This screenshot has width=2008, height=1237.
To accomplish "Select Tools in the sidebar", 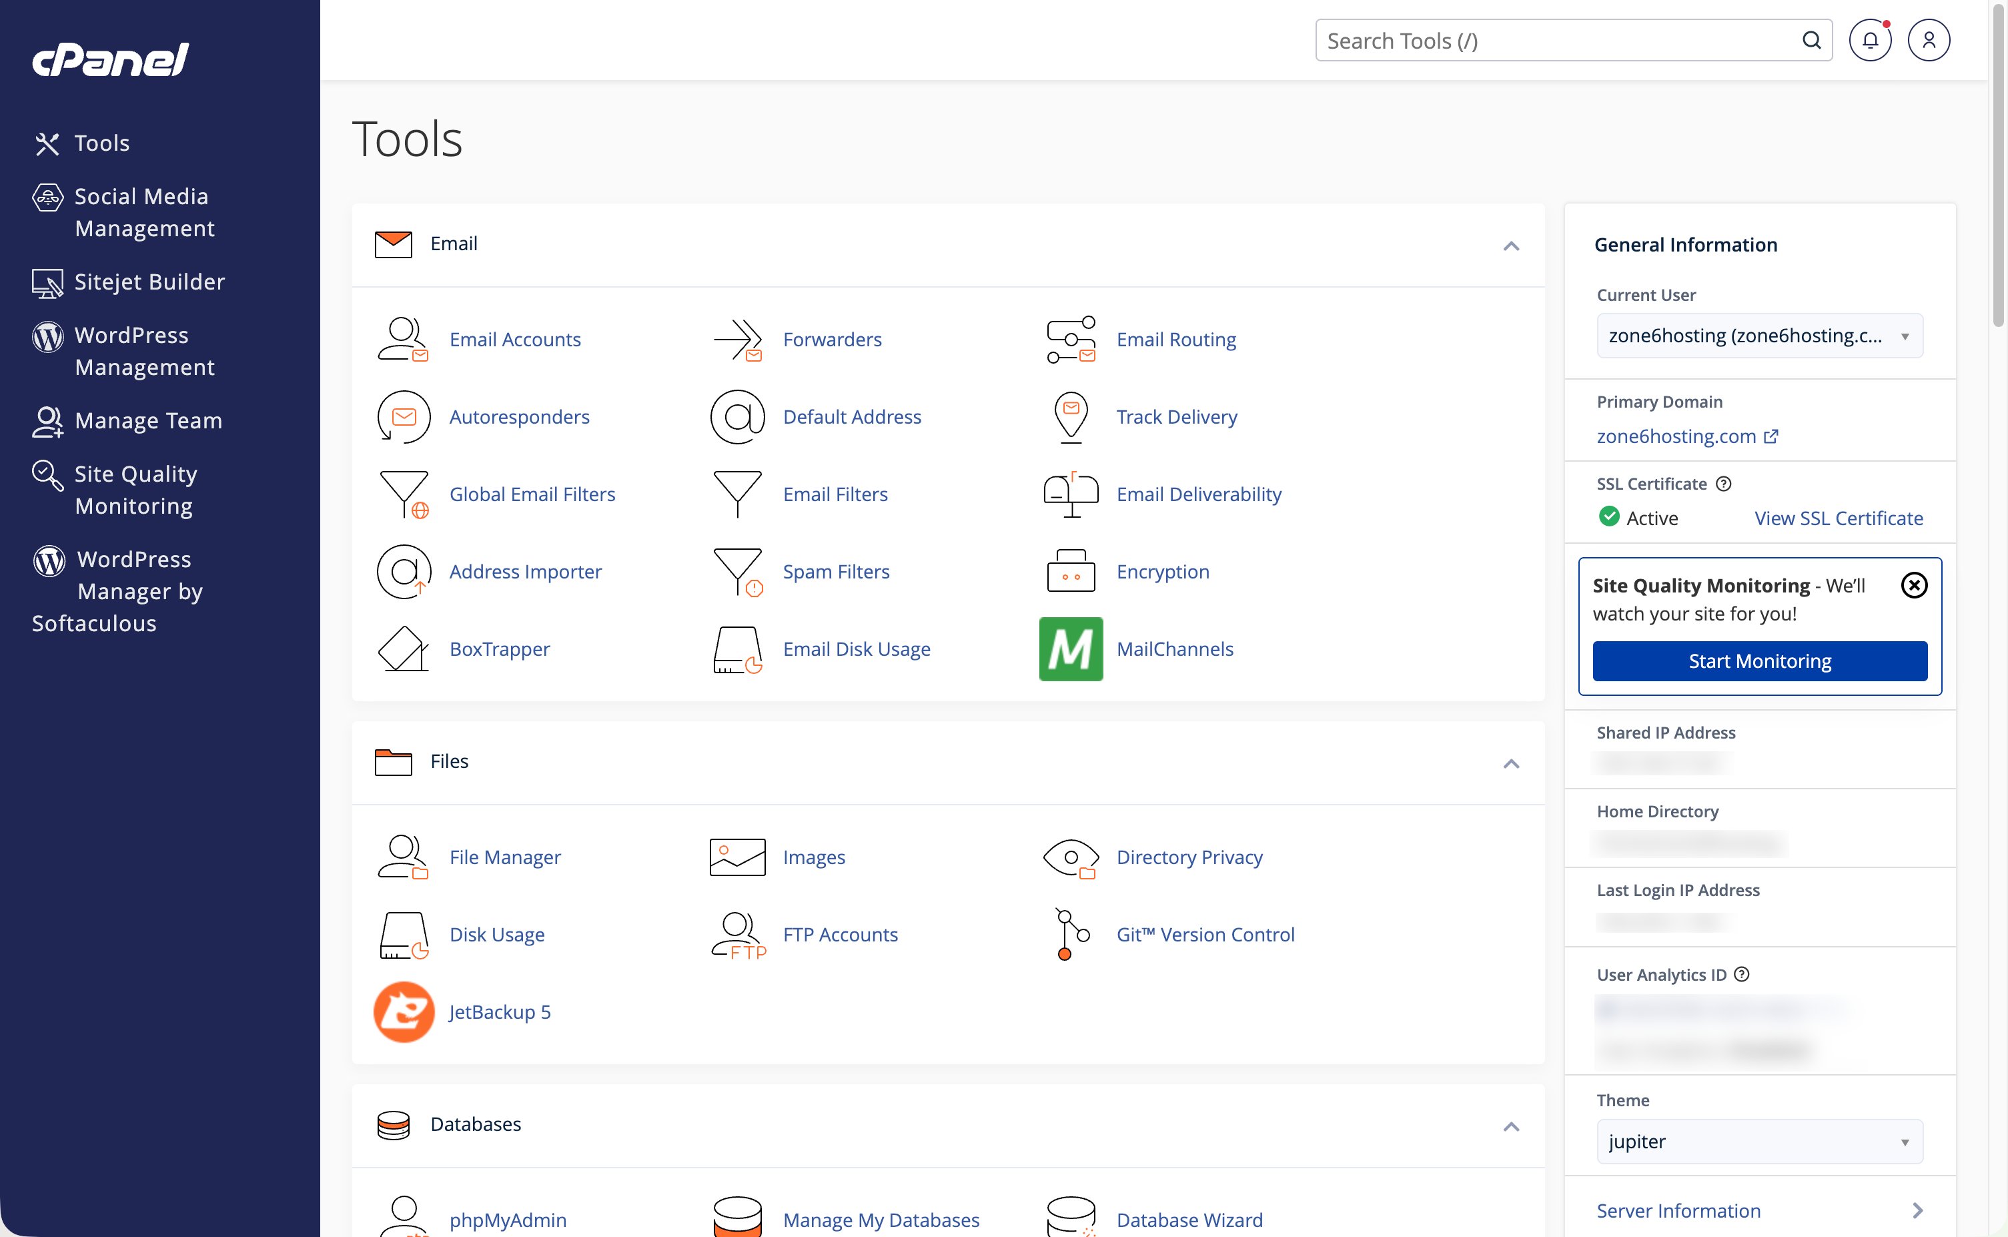I will (82, 143).
